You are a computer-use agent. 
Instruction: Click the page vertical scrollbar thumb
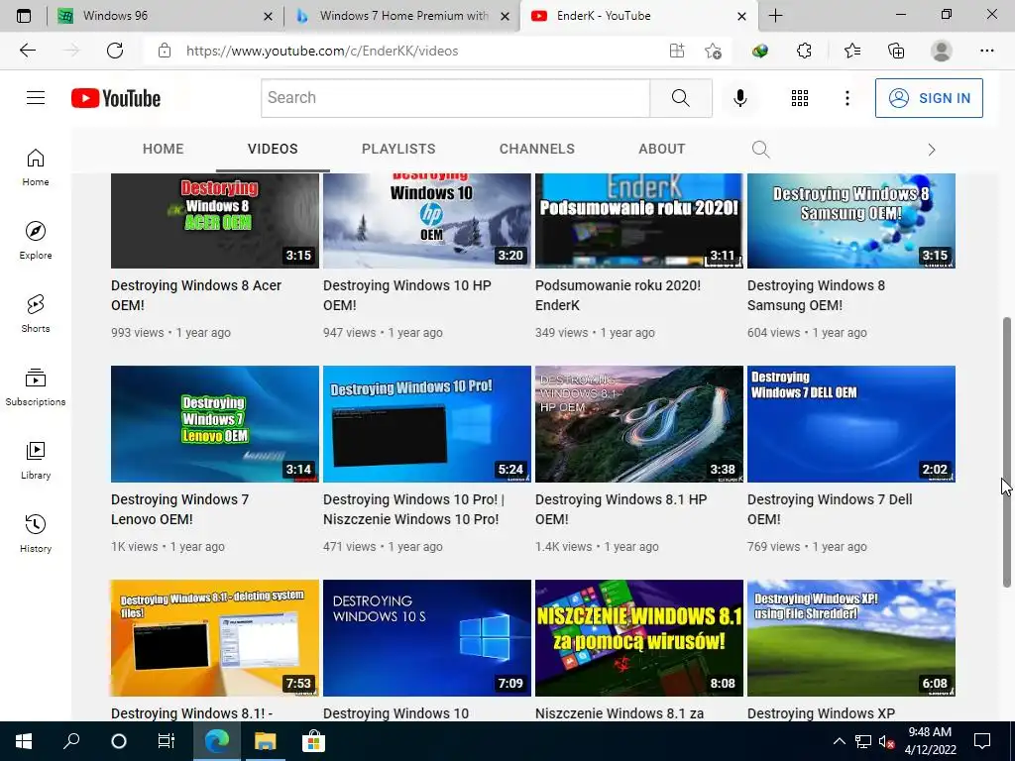1007,452
